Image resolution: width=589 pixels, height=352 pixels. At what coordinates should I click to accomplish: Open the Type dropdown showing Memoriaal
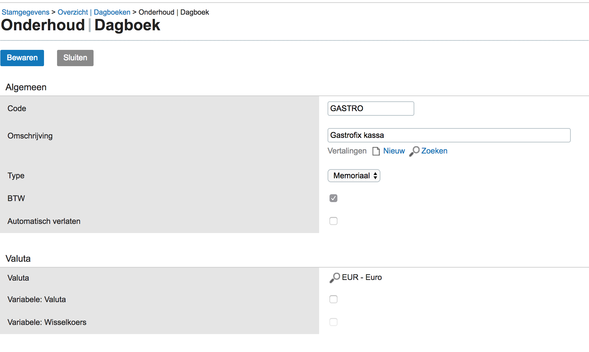[354, 176]
